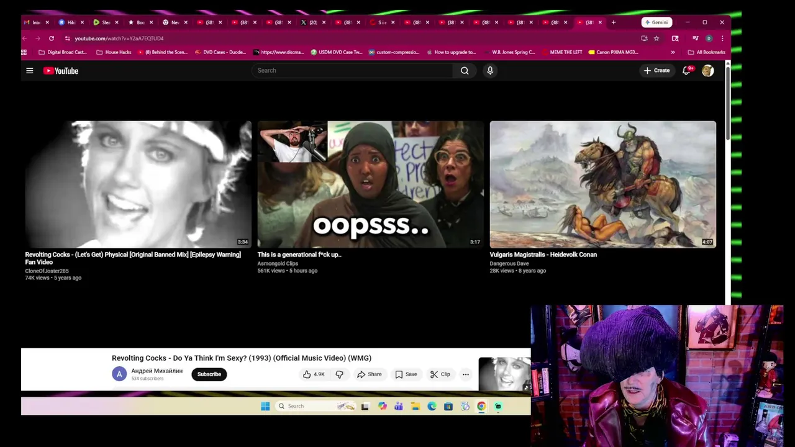
Task: Open YouTube notifications bell
Action: point(686,71)
